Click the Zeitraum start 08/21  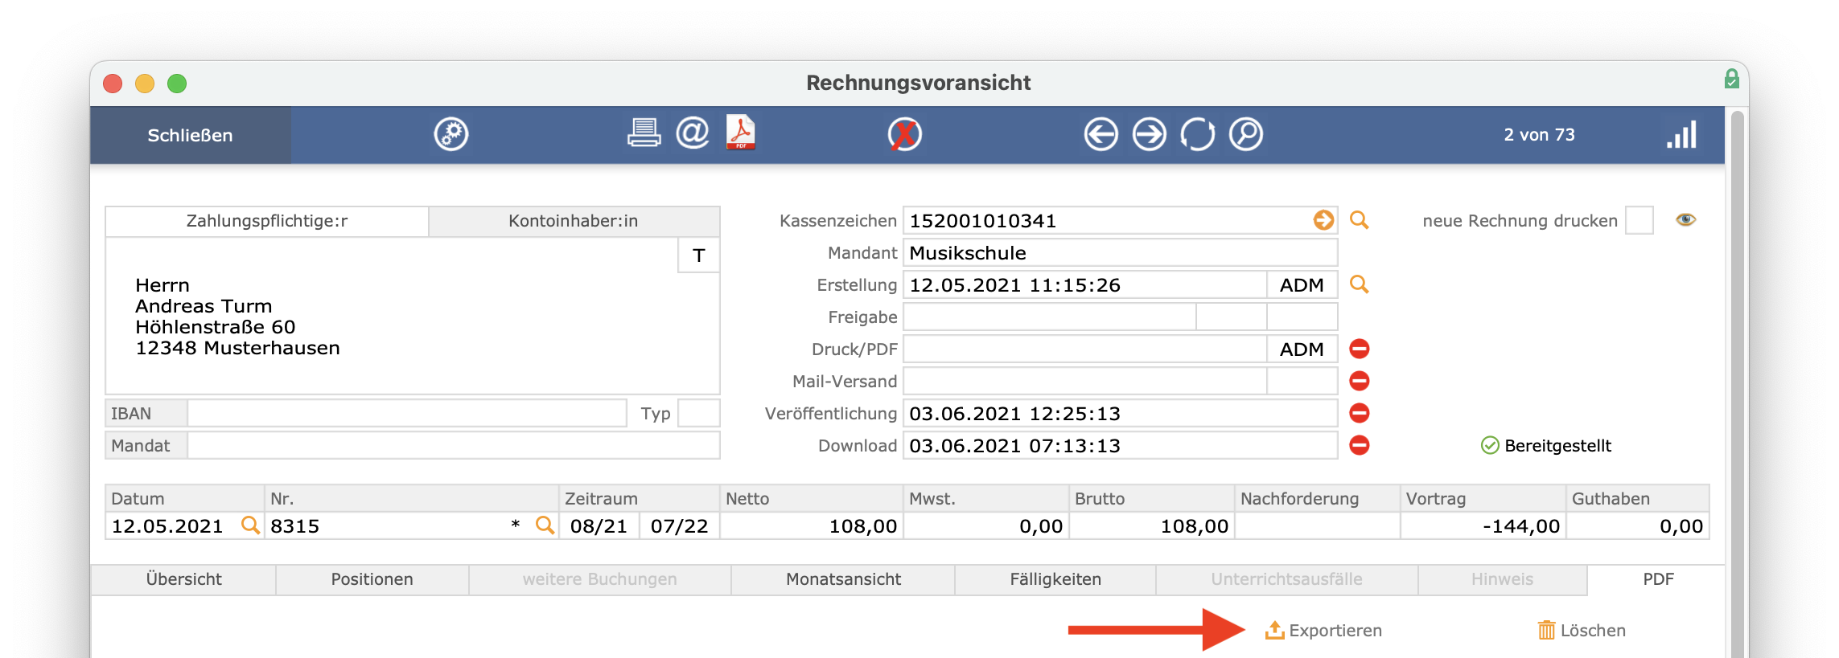[599, 525]
